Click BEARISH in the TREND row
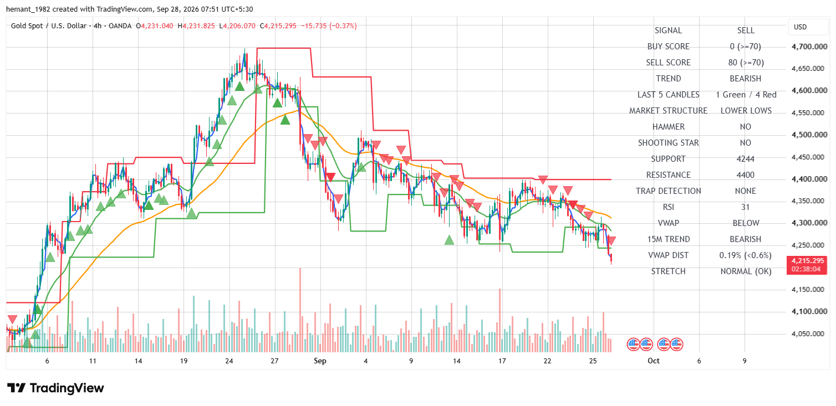Viewport: 836px width, 406px height. [746, 79]
